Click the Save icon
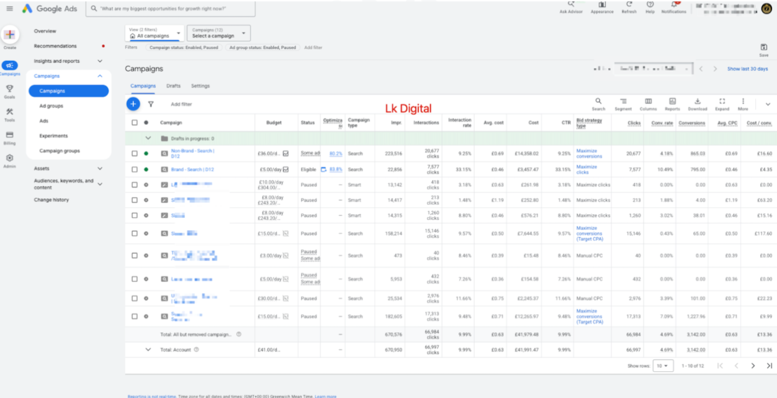Viewport: 777px width, 398px height. point(763,47)
